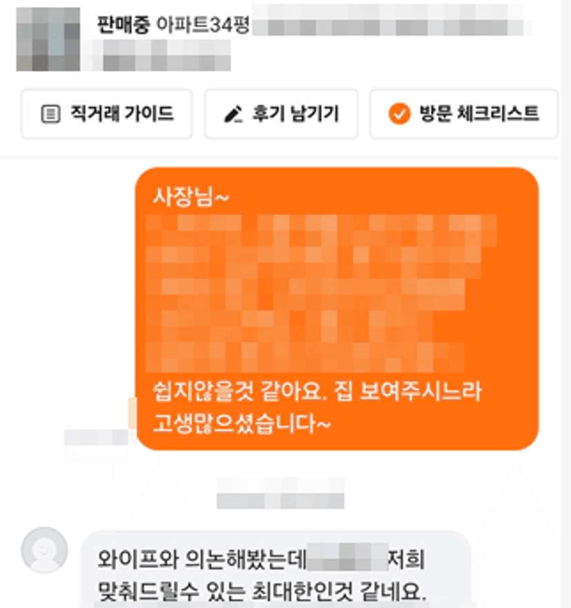
Task: Select the orange sent message bubble
Action: tap(337, 308)
